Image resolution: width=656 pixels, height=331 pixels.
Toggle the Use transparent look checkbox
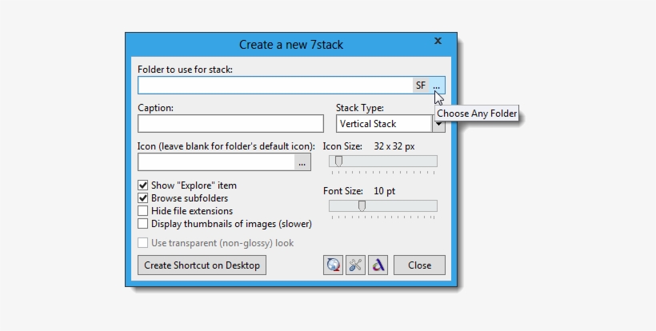coord(142,243)
